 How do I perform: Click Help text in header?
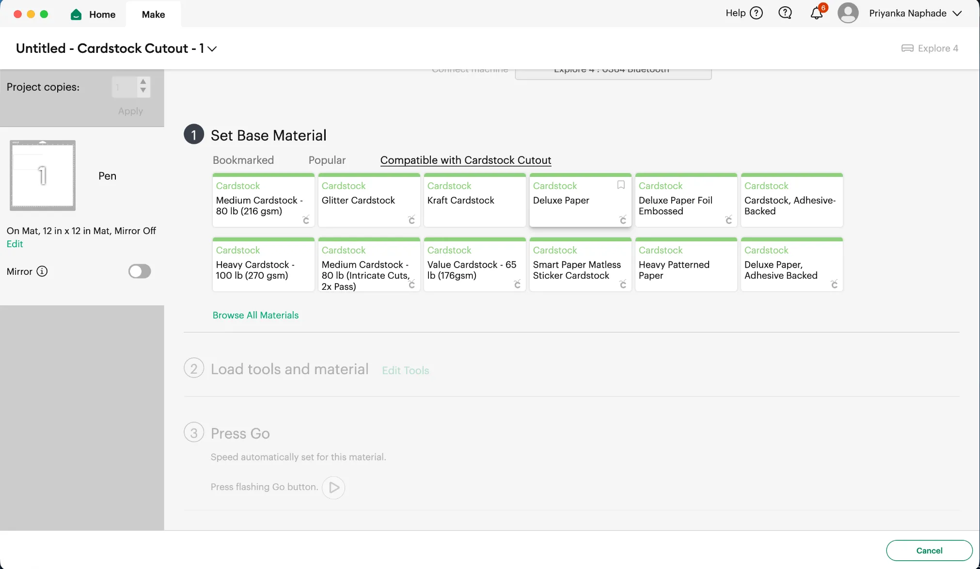click(735, 13)
